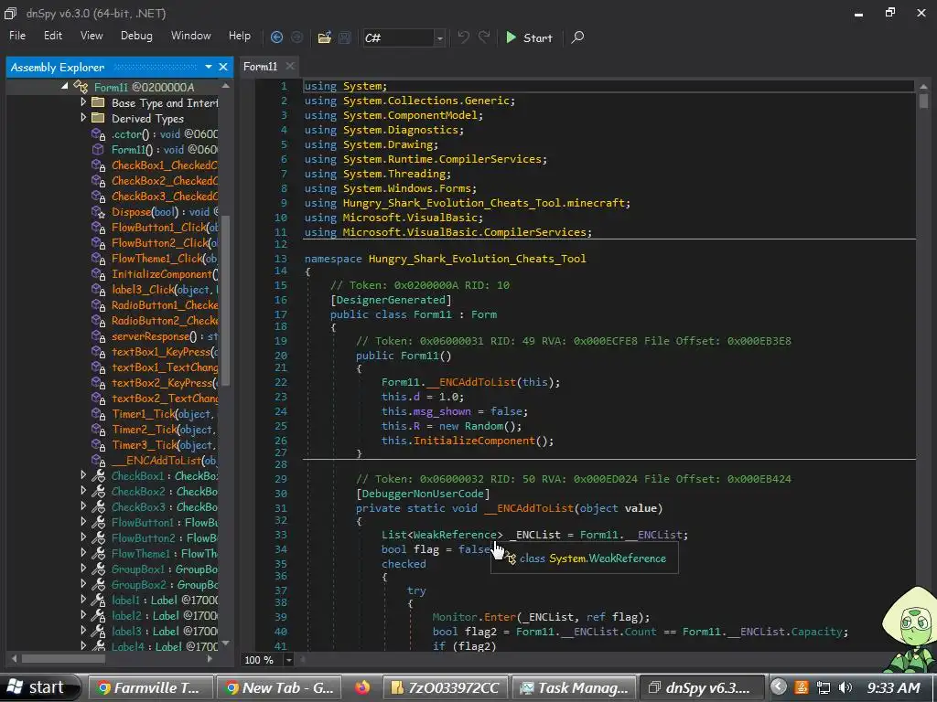The width and height of the screenshot is (937, 702).
Task: Collapse the Form11 @0200000A class node
Action: pos(65,87)
